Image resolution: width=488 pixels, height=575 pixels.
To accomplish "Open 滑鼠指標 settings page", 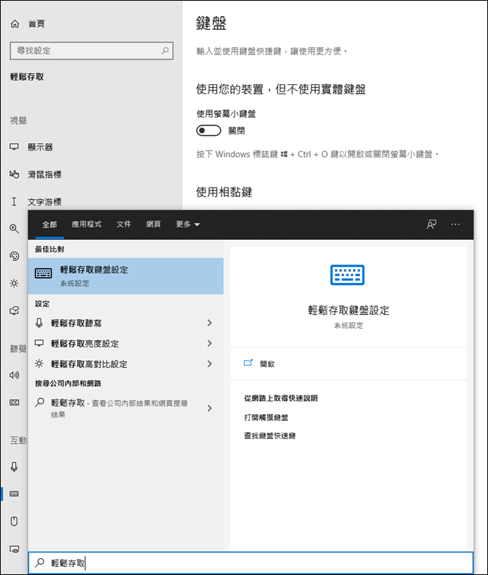I will click(x=36, y=174).
